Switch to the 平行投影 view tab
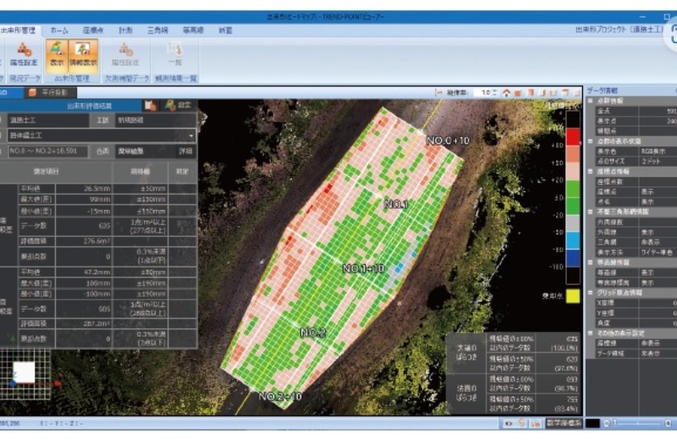 [x=51, y=92]
